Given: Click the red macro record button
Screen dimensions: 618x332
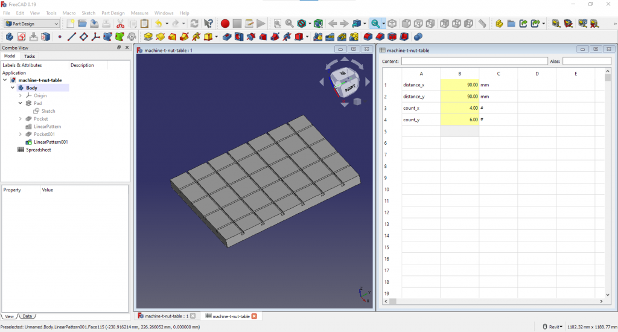Looking at the screenshot, I should 225,24.
